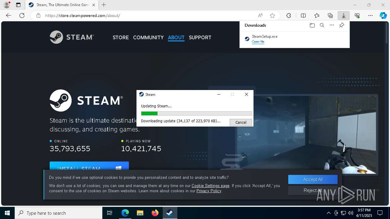
Task: Open the Edge profile avatar icon
Action: coord(7,5)
